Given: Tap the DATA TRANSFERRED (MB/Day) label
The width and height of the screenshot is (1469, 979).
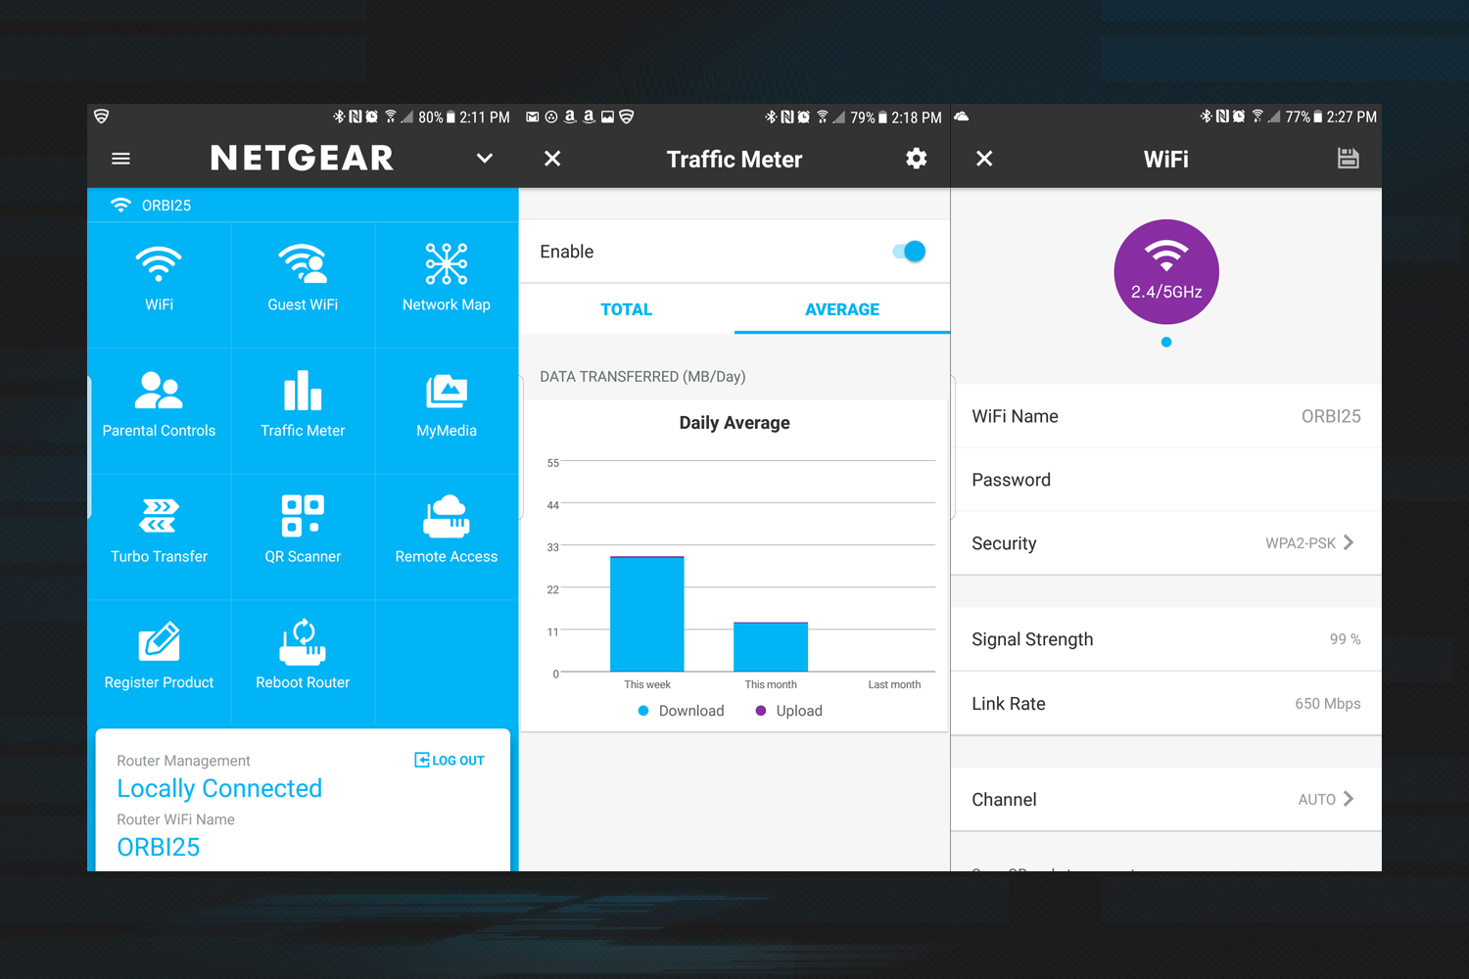Looking at the screenshot, I should 642,377.
